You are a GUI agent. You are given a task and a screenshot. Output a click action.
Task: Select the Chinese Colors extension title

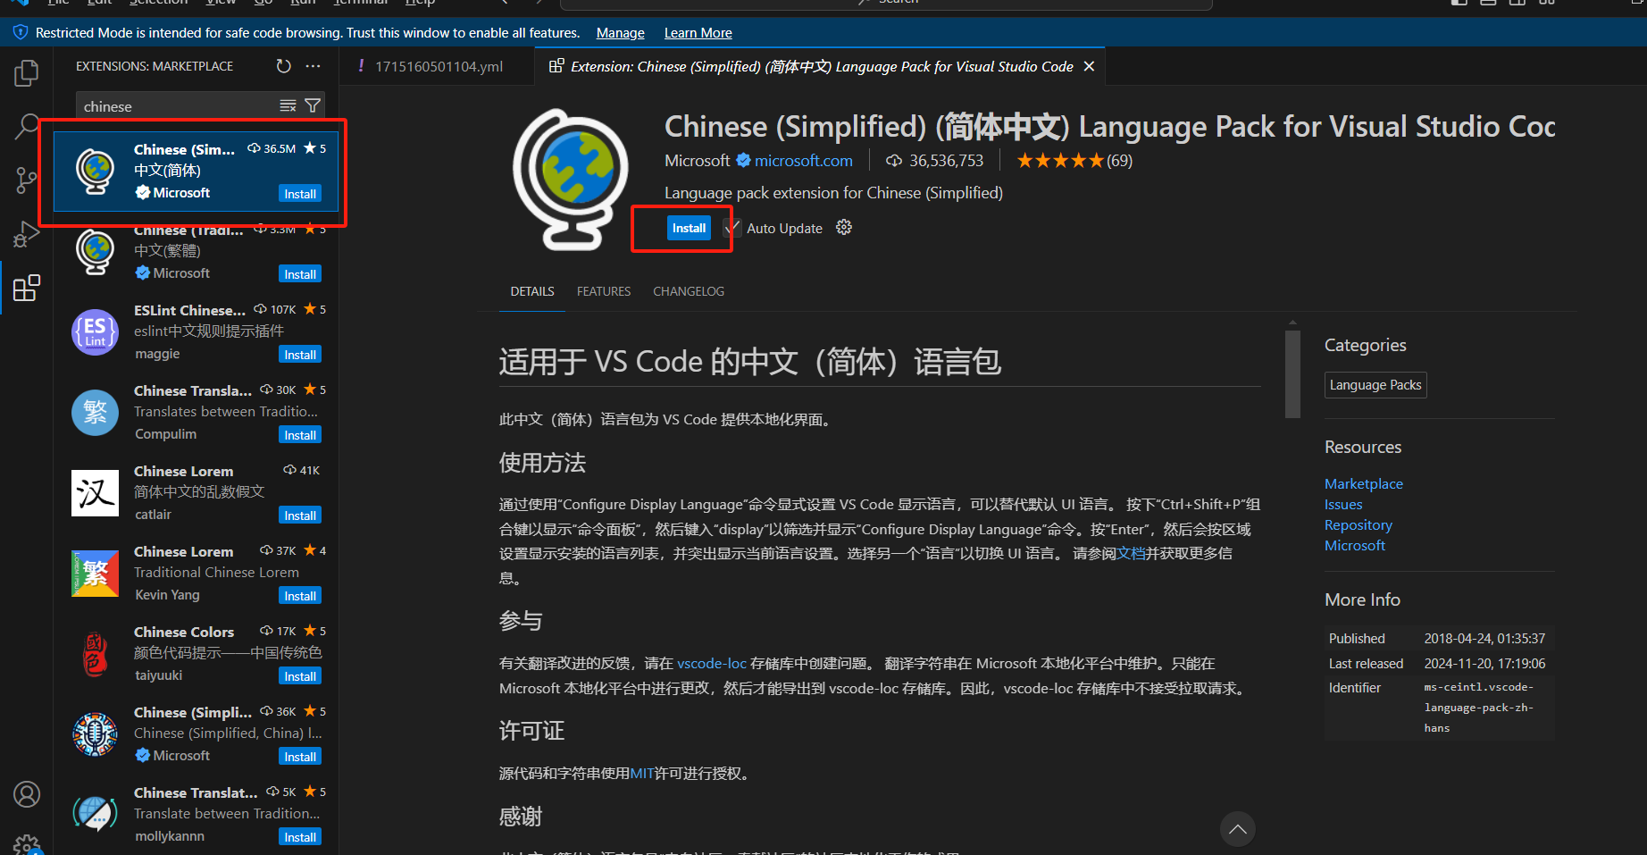coord(184,632)
